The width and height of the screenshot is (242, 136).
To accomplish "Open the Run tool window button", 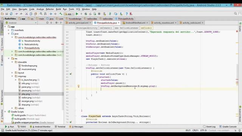I will pos(9,127).
